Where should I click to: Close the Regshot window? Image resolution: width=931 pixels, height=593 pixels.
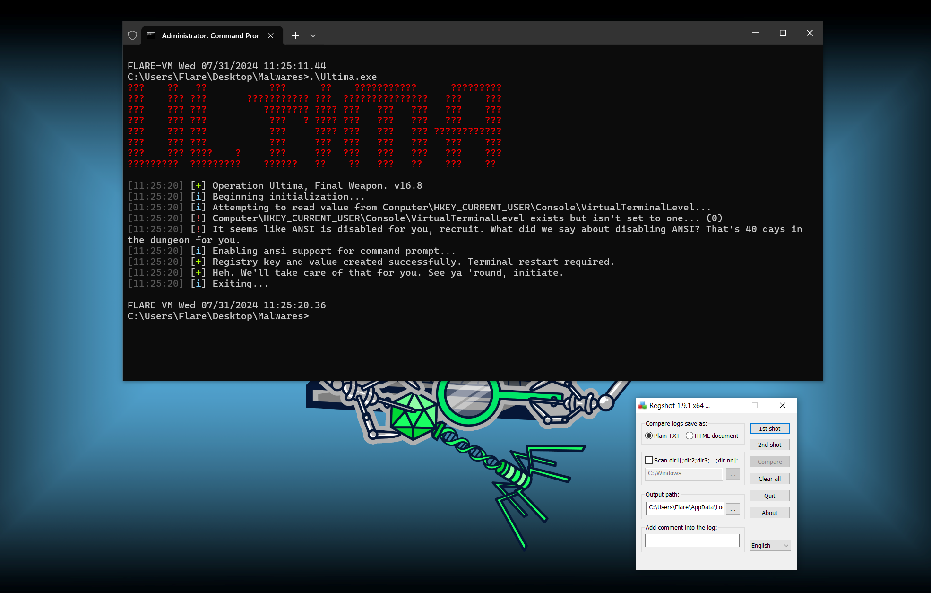coord(783,405)
